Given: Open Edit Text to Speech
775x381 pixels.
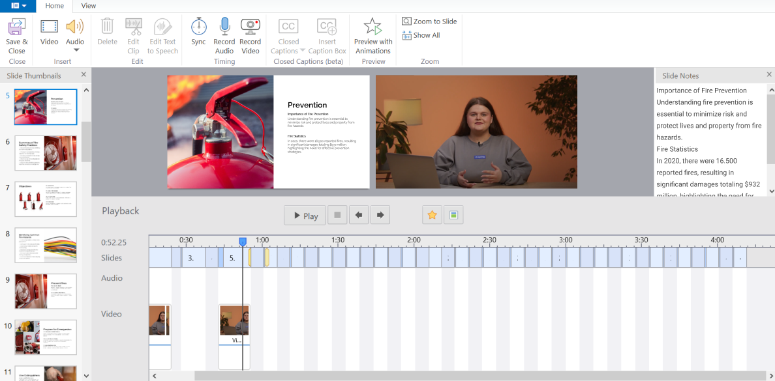Looking at the screenshot, I should click(162, 36).
